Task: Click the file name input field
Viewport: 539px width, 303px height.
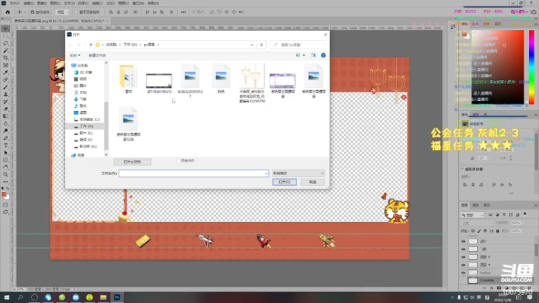Action: [x=193, y=174]
